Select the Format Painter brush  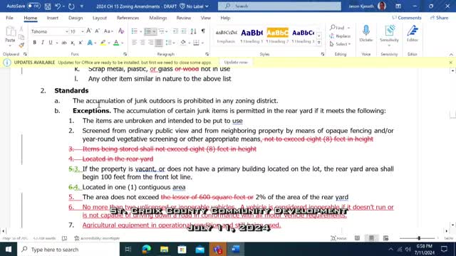(21, 45)
